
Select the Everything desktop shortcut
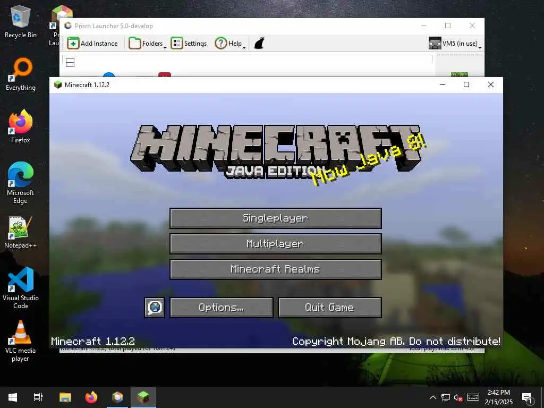[x=21, y=74]
